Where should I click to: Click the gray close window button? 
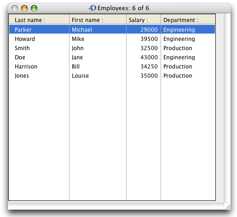click(15, 8)
